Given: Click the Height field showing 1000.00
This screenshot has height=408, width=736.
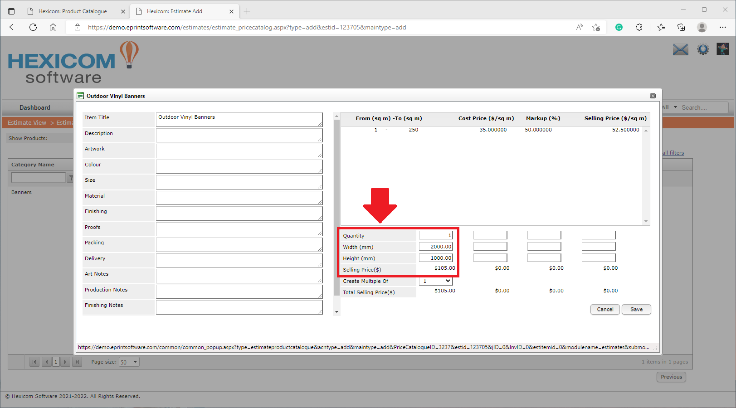Looking at the screenshot, I should pyautogui.click(x=436, y=258).
